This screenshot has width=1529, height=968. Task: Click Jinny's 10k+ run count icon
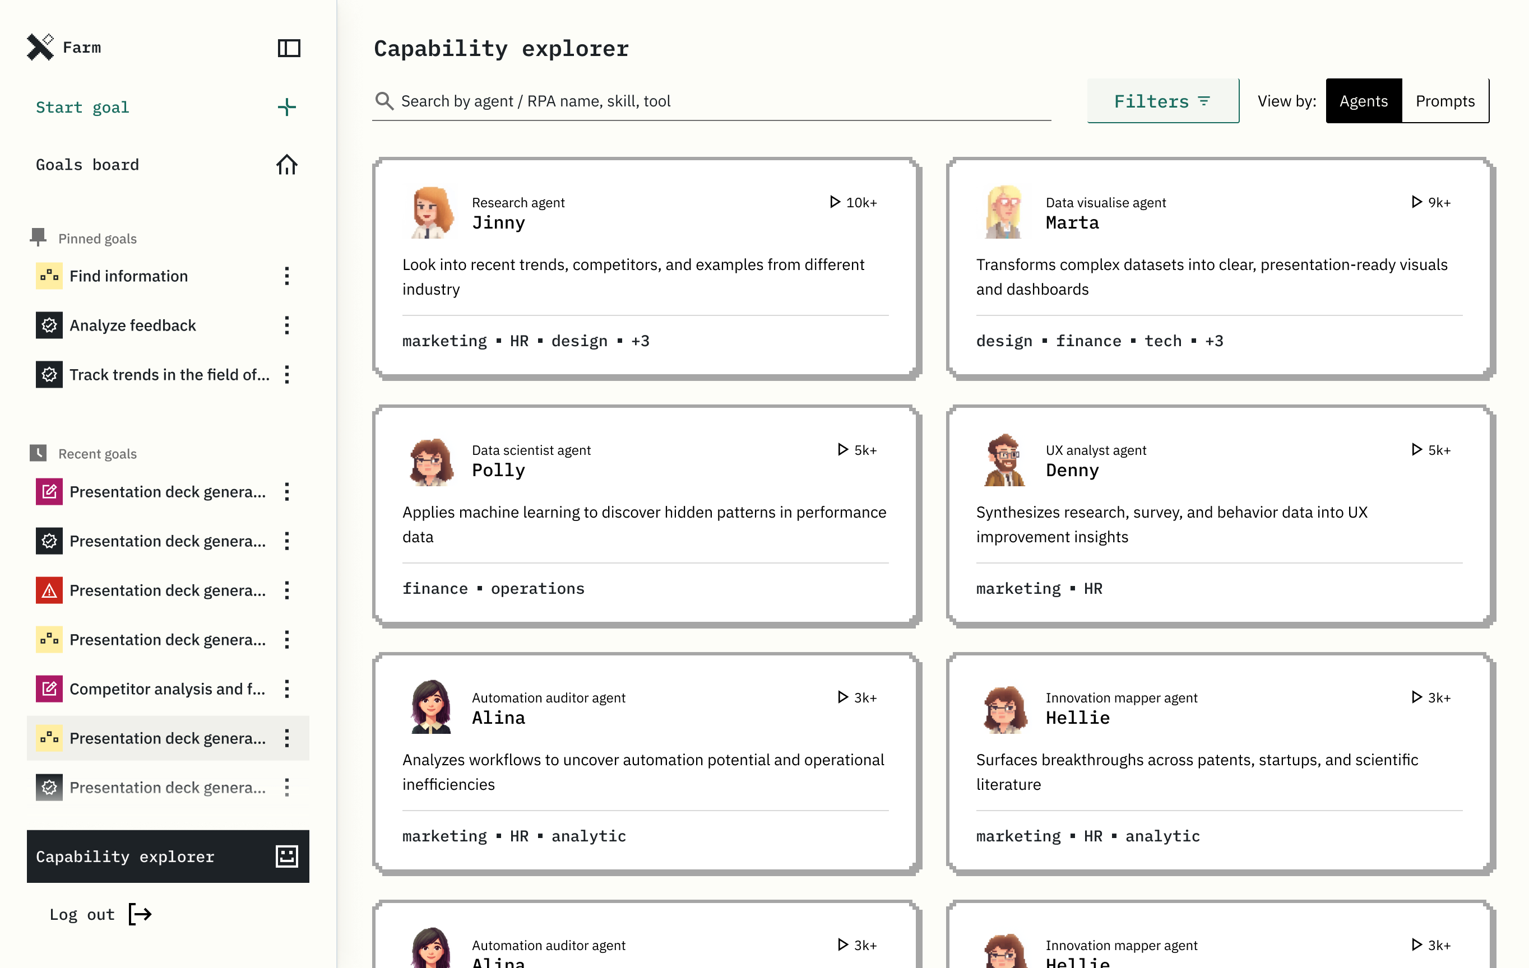(x=835, y=202)
